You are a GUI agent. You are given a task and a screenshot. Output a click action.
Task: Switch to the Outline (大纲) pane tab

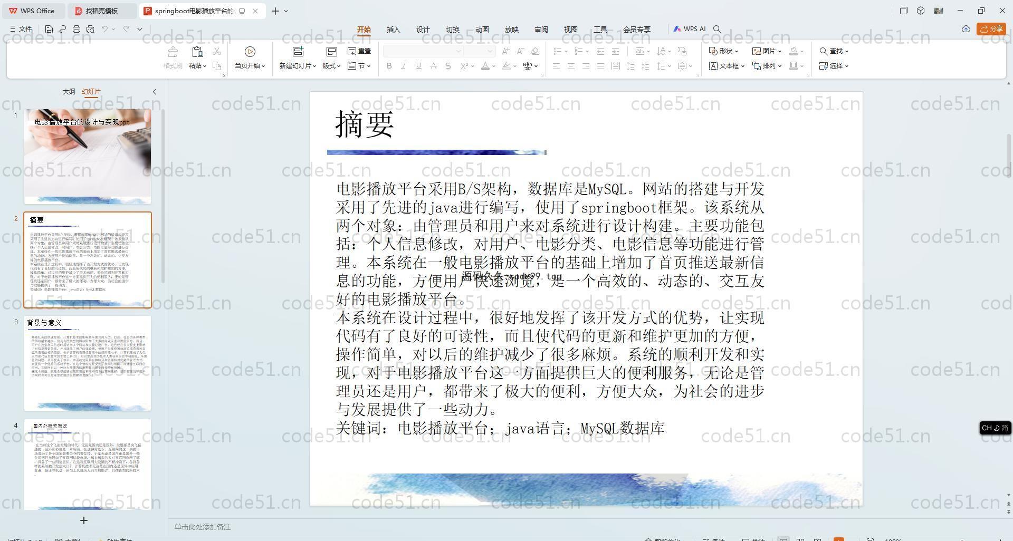(69, 91)
